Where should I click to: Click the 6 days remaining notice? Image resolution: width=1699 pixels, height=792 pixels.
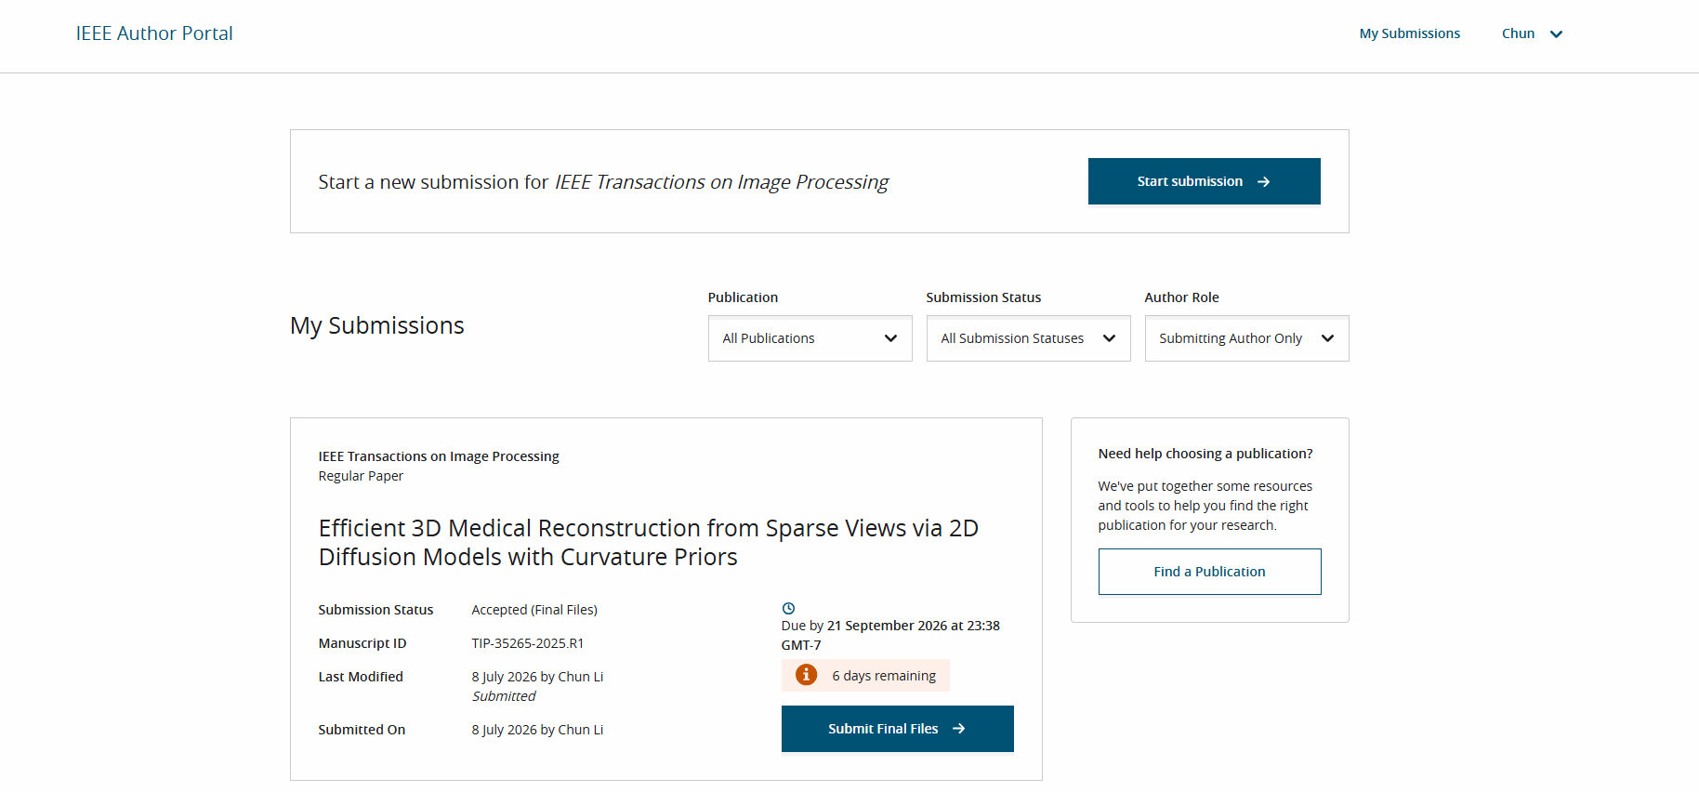865,676
